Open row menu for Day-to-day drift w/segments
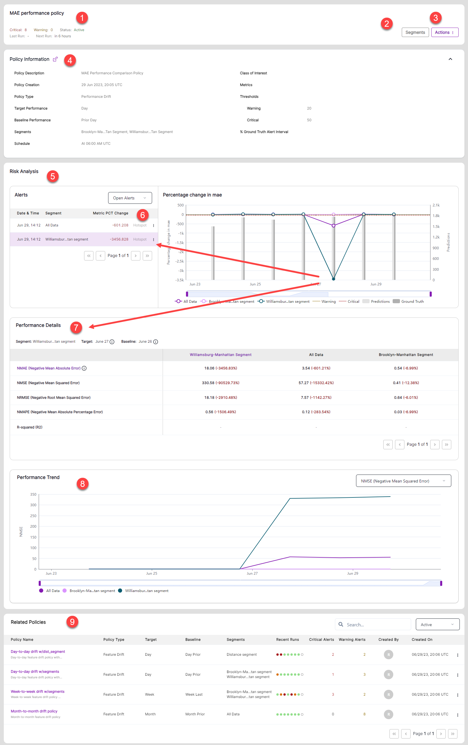 (457, 675)
